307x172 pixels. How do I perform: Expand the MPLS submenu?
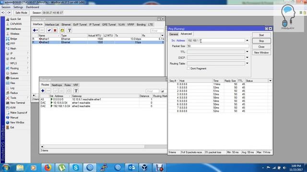13,64
